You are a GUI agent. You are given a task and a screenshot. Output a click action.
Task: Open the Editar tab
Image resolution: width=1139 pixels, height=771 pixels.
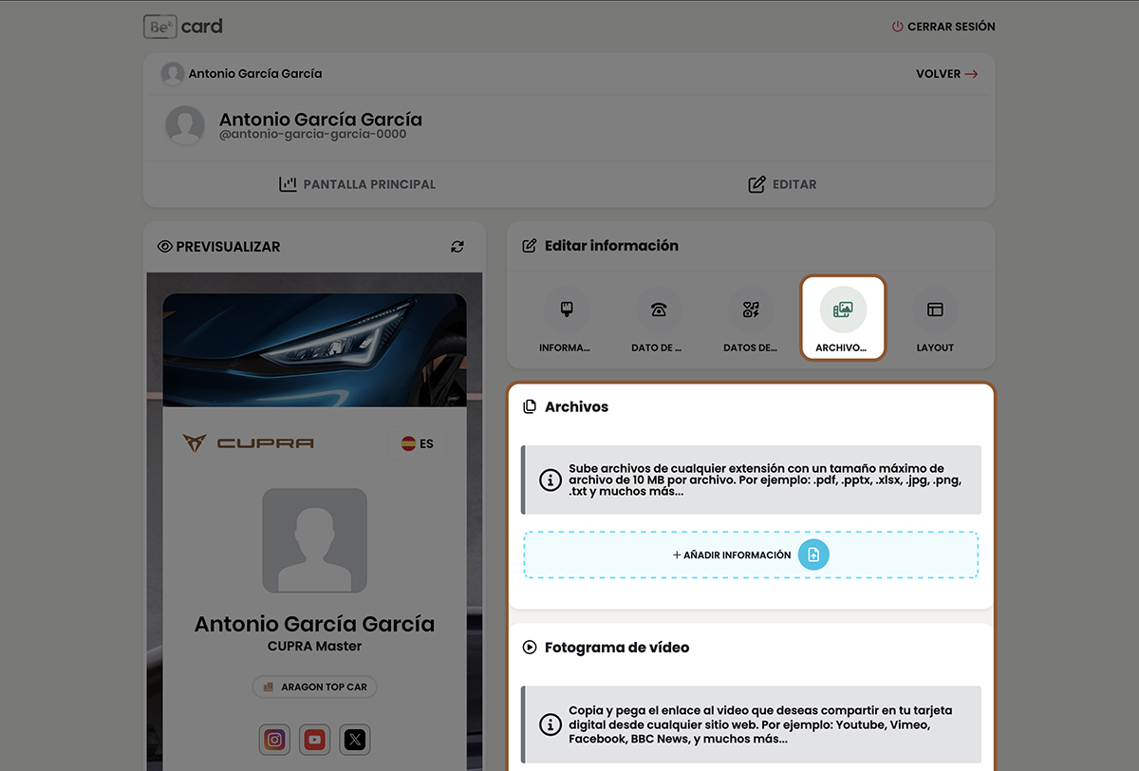(x=782, y=184)
